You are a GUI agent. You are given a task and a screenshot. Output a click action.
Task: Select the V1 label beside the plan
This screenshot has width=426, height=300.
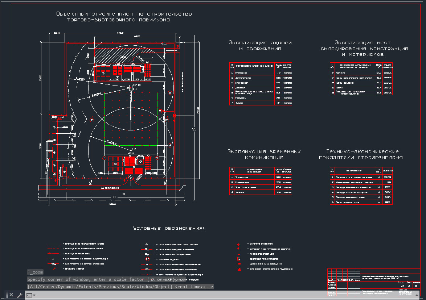(x=194, y=129)
